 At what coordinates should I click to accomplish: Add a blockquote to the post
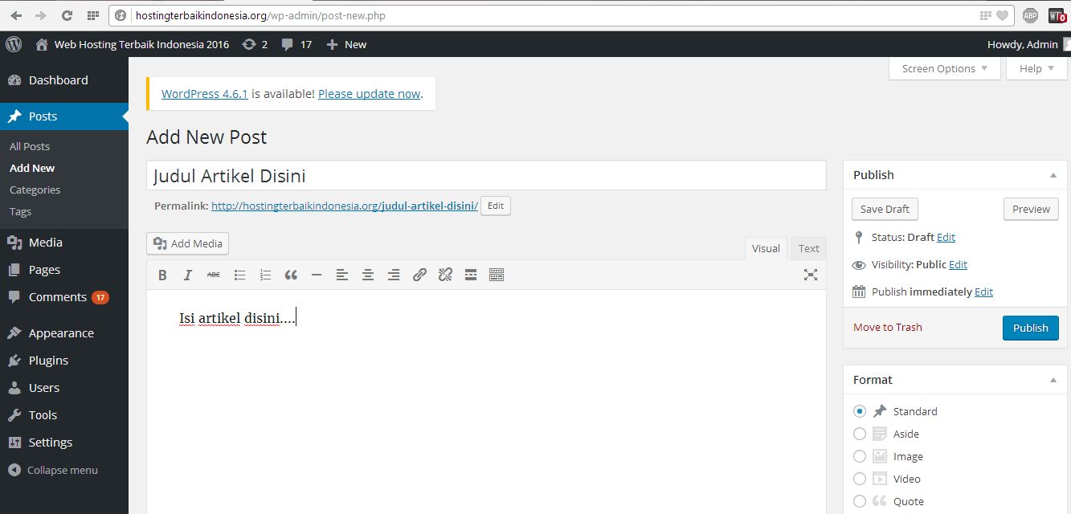tap(291, 275)
